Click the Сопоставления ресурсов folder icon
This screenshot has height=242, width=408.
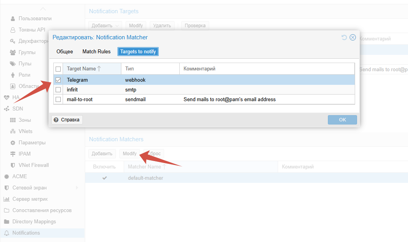(7, 210)
